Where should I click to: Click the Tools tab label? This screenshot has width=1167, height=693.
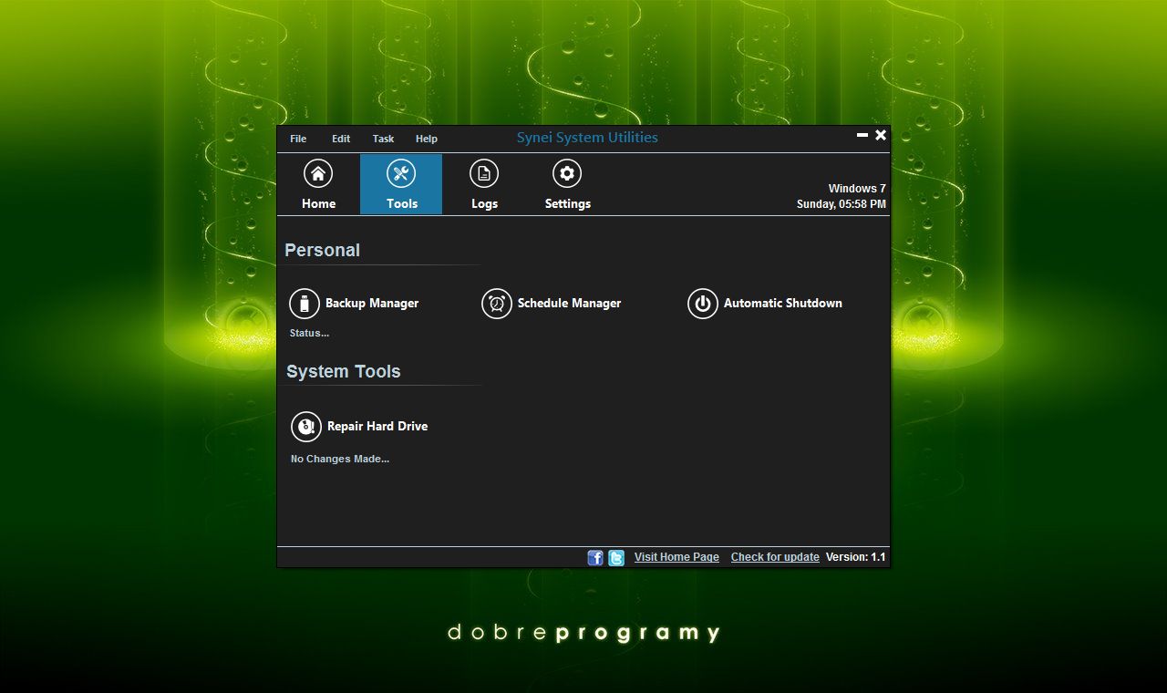(401, 203)
